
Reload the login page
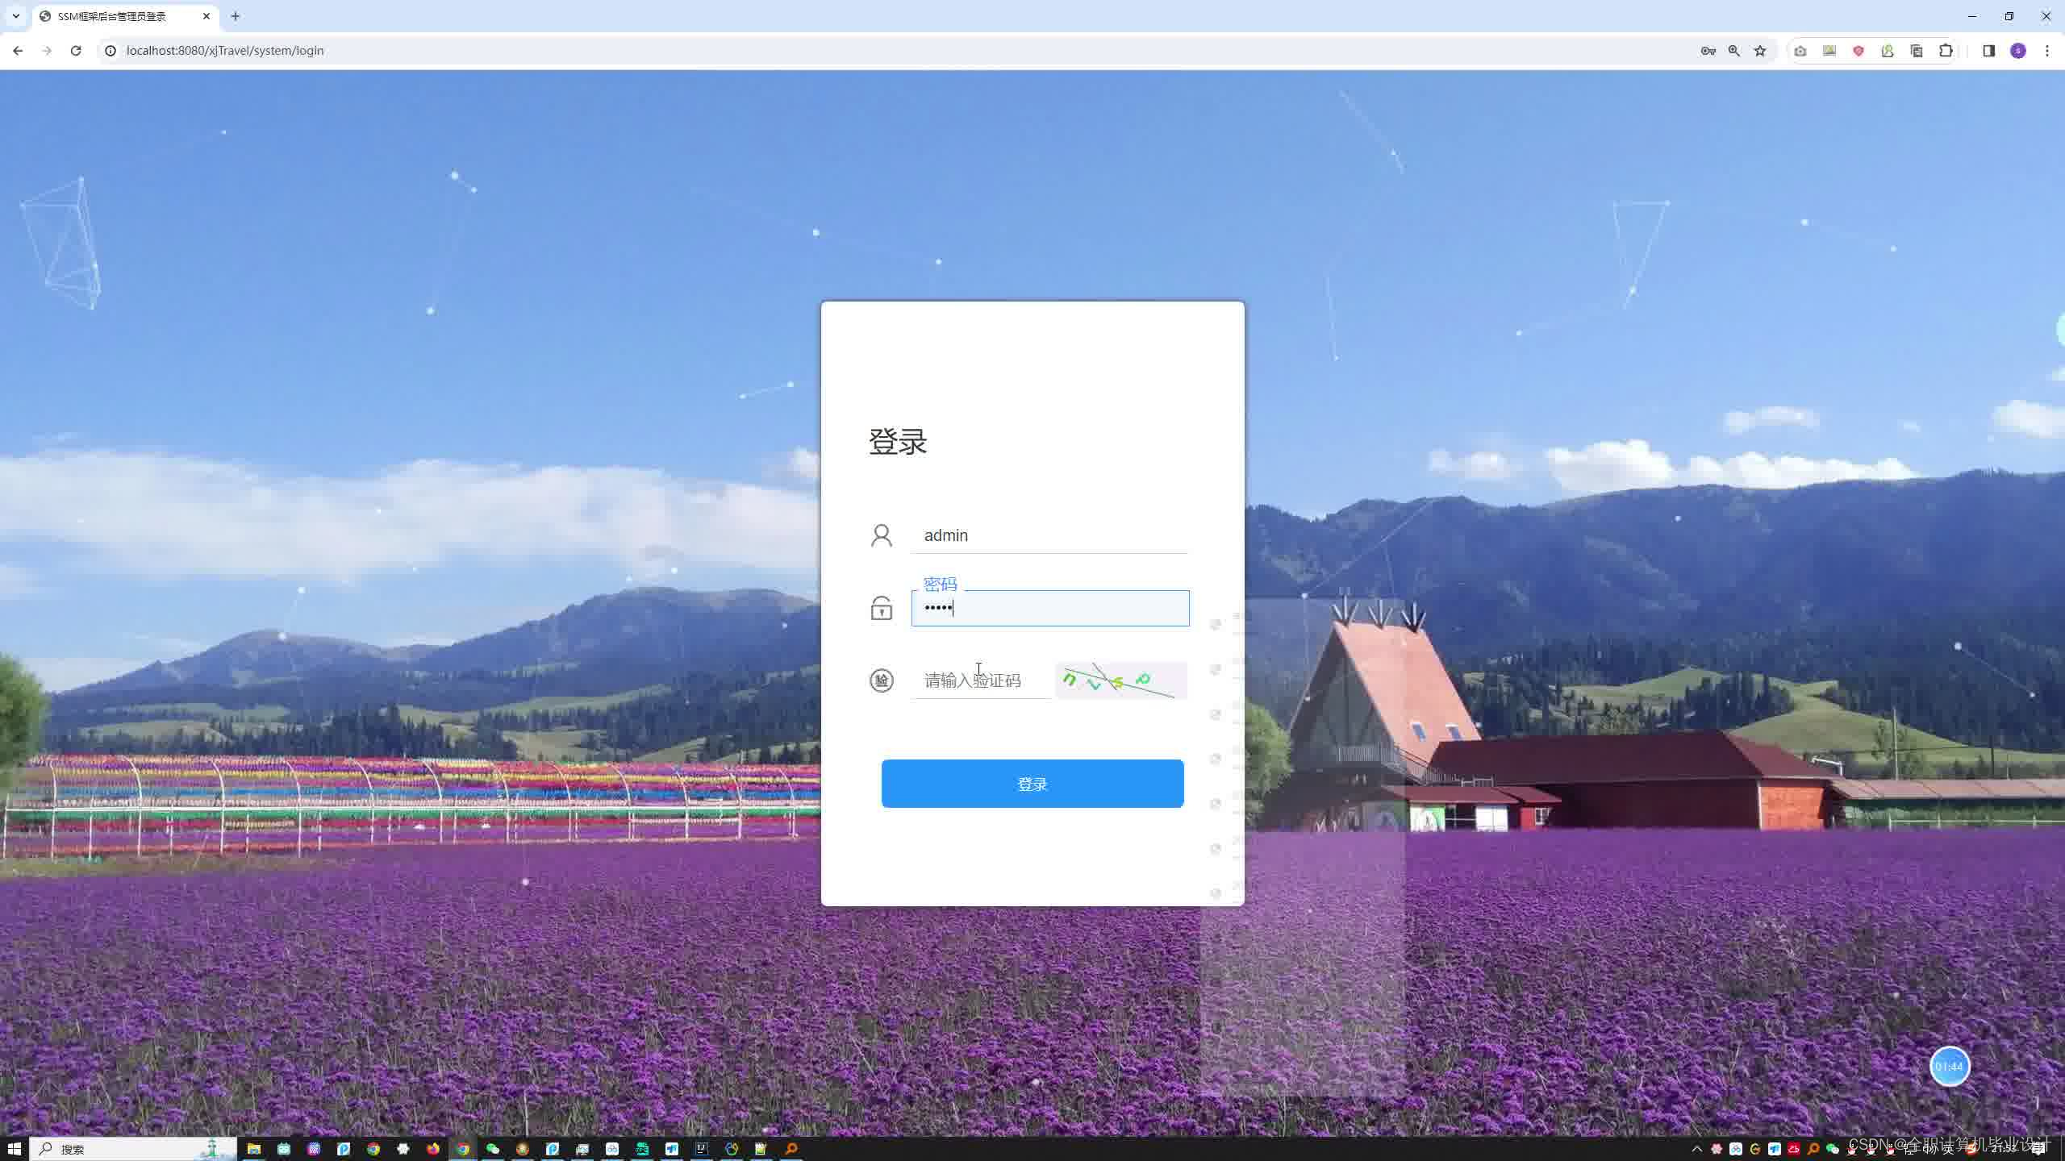76,51
